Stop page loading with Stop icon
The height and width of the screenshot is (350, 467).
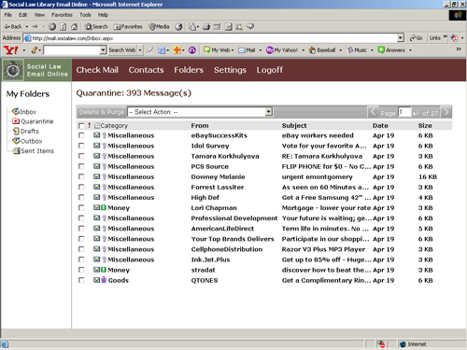click(52, 27)
